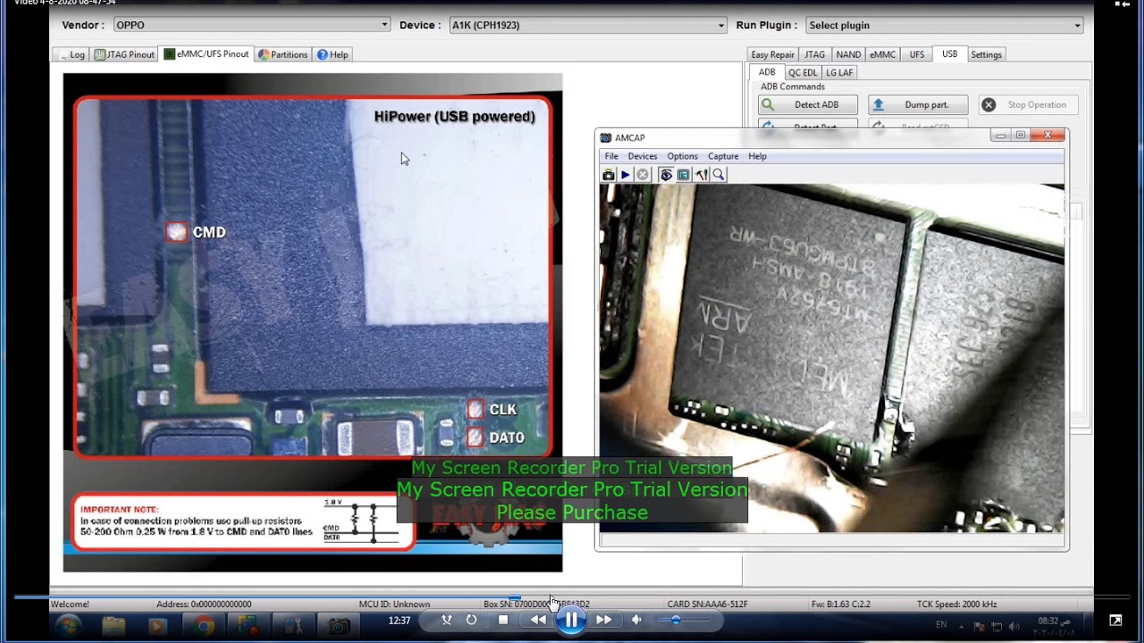1144x643 pixels.
Task: Click 'Fw: B:1.63 C:2.2' status text
Action: 840,605
